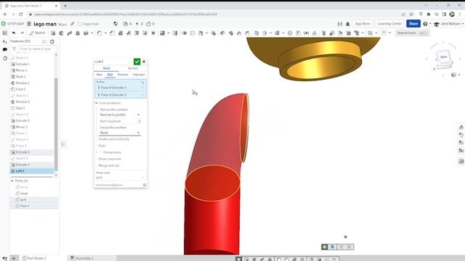
Task: Click the Start magnitude input field
Action: point(120,121)
